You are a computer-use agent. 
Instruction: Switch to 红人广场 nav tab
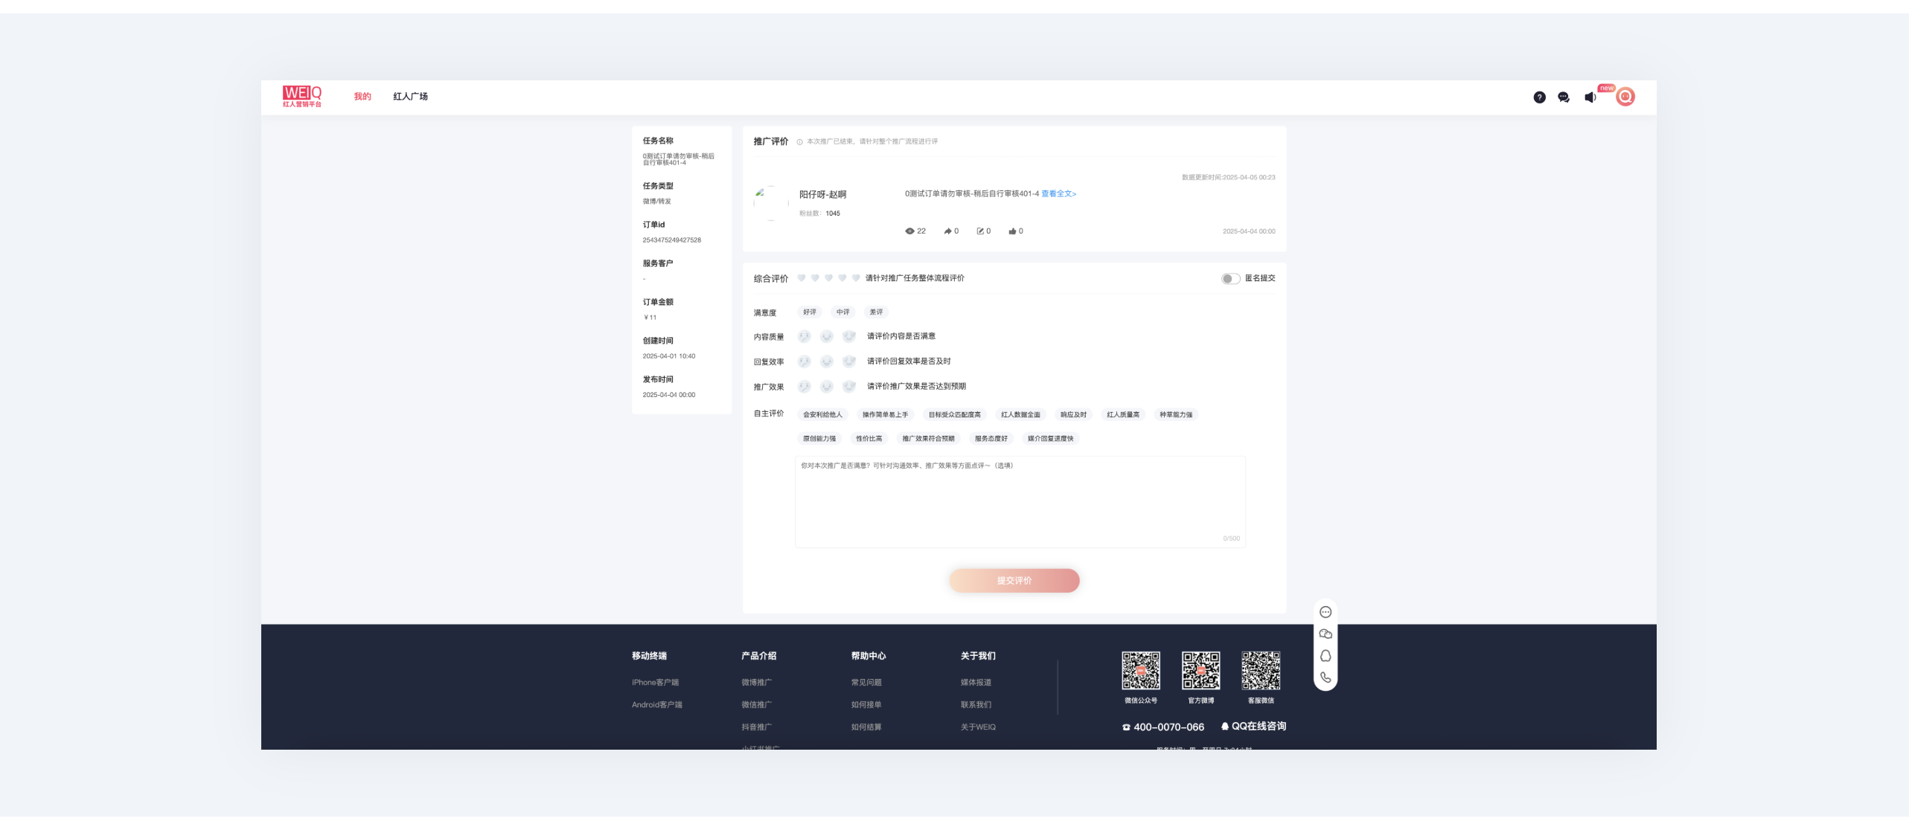coord(410,97)
